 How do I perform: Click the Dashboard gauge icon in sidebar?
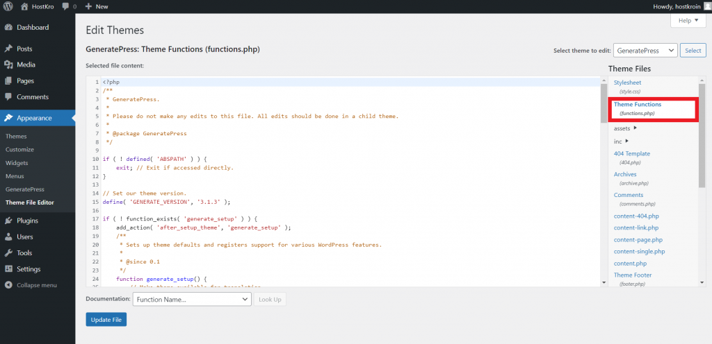click(8, 27)
